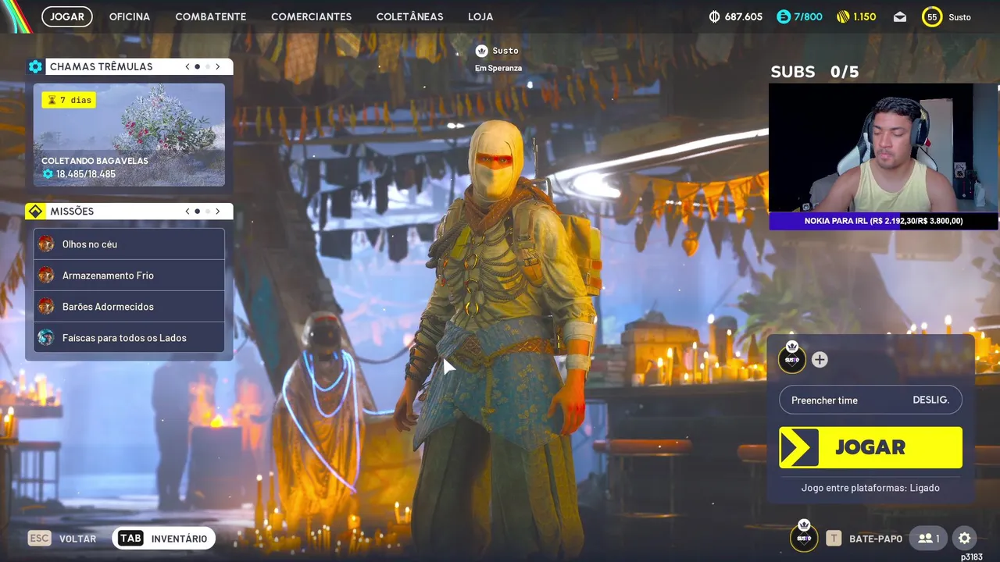Image resolution: width=1000 pixels, height=562 pixels.
Task: Click the 18.485/18.485 event progress text
Action: coord(85,174)
